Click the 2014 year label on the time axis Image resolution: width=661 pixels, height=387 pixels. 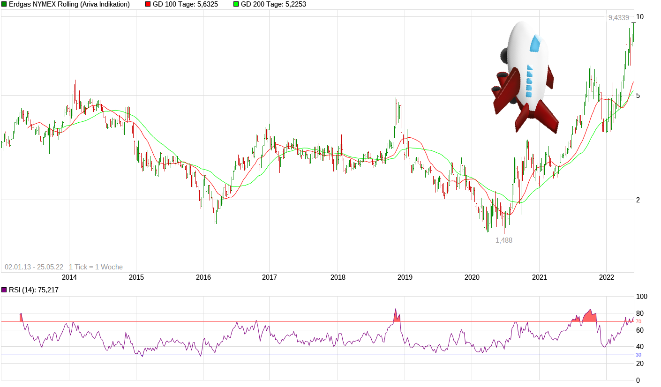[x=69, y=277]
